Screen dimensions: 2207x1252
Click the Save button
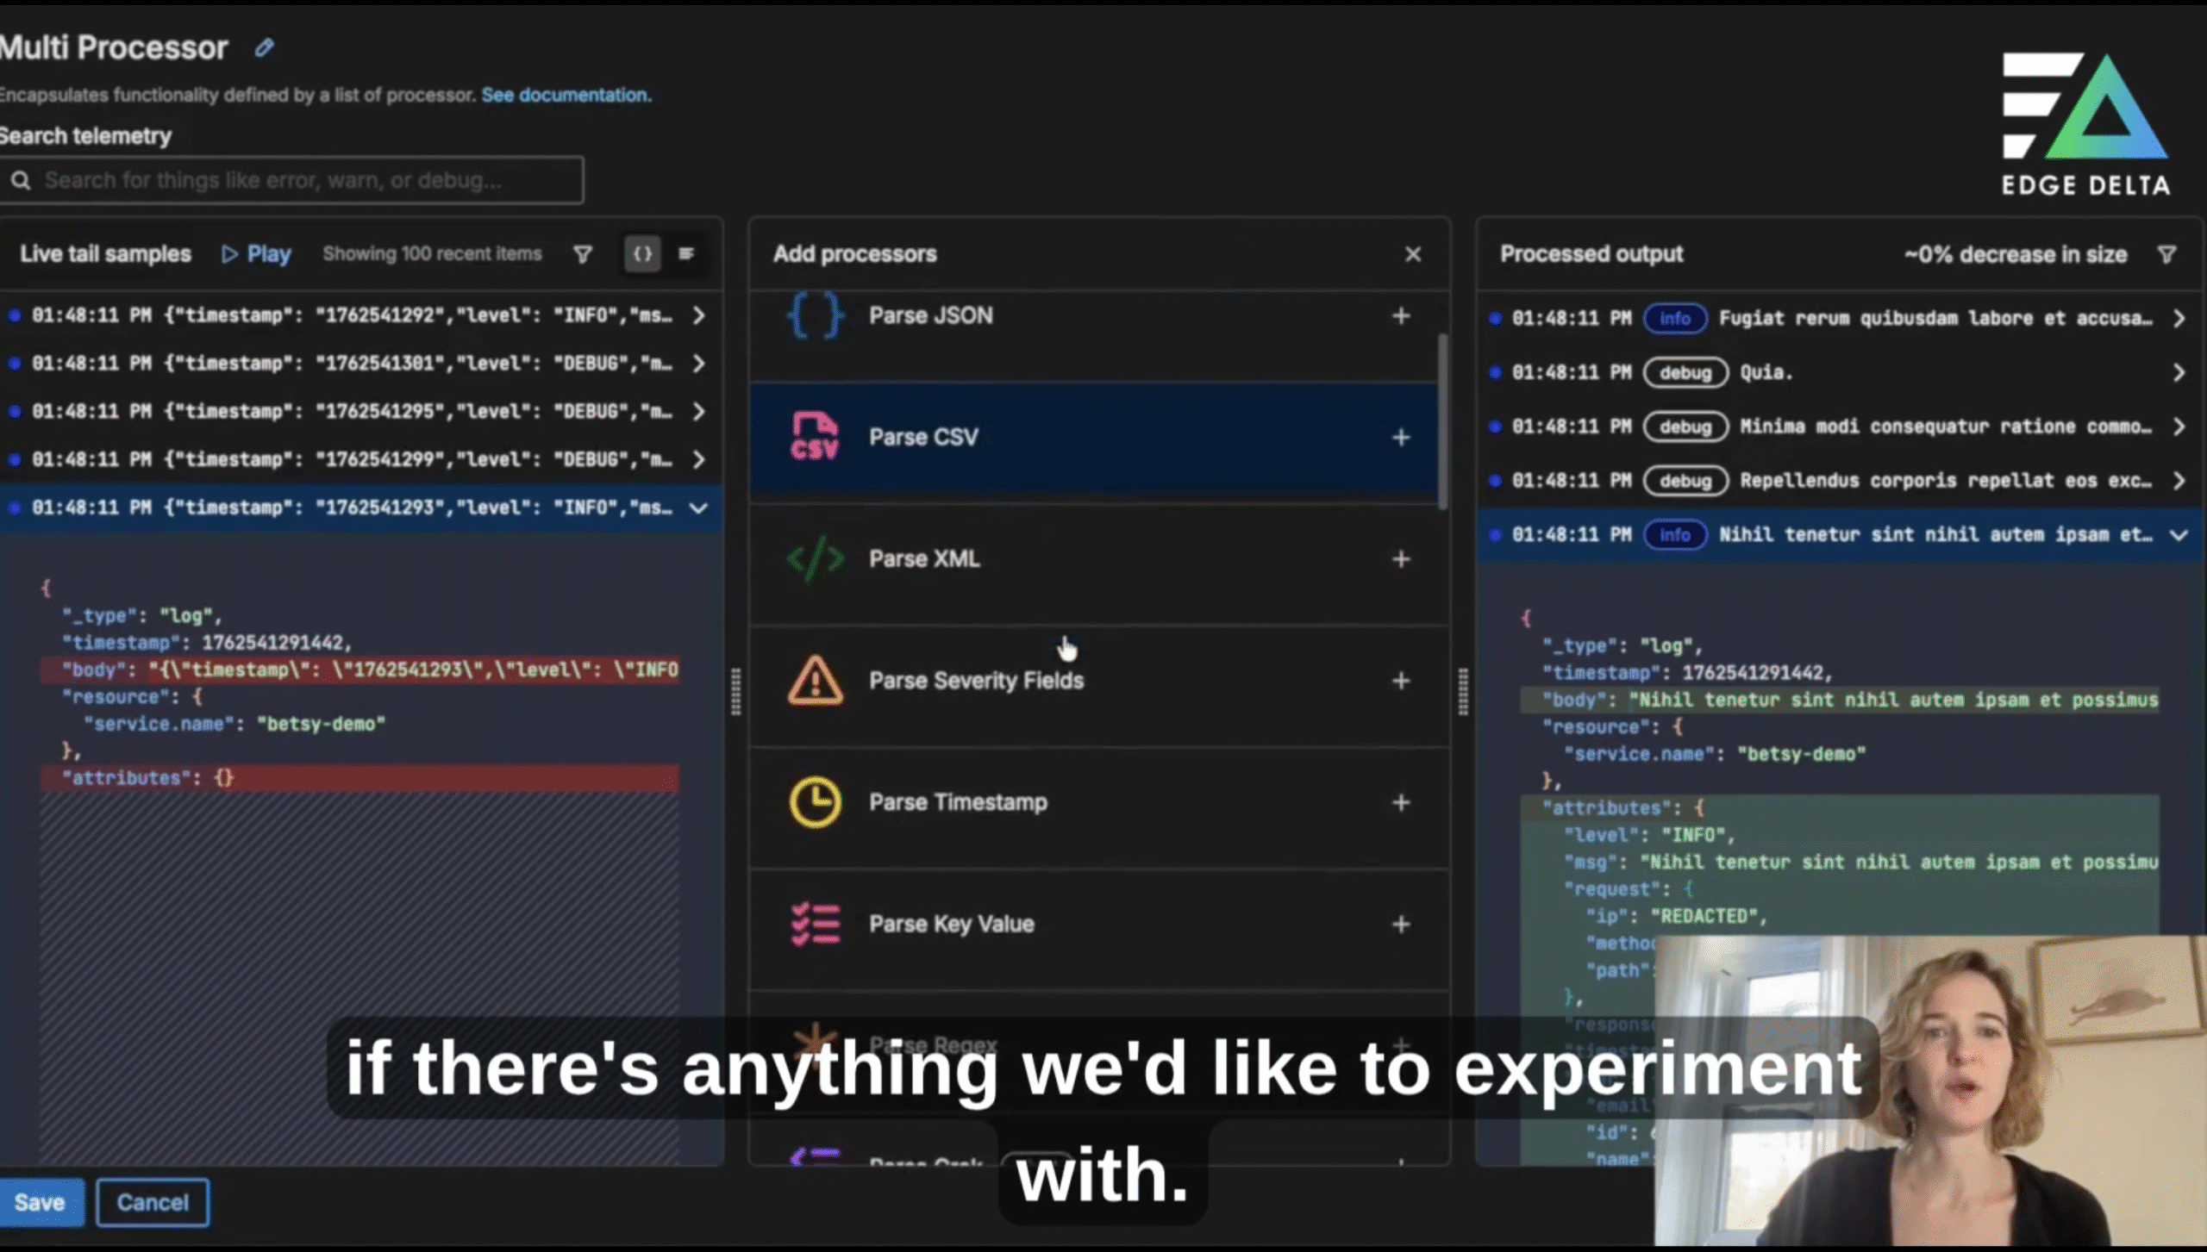click(x=40, y=1202)
